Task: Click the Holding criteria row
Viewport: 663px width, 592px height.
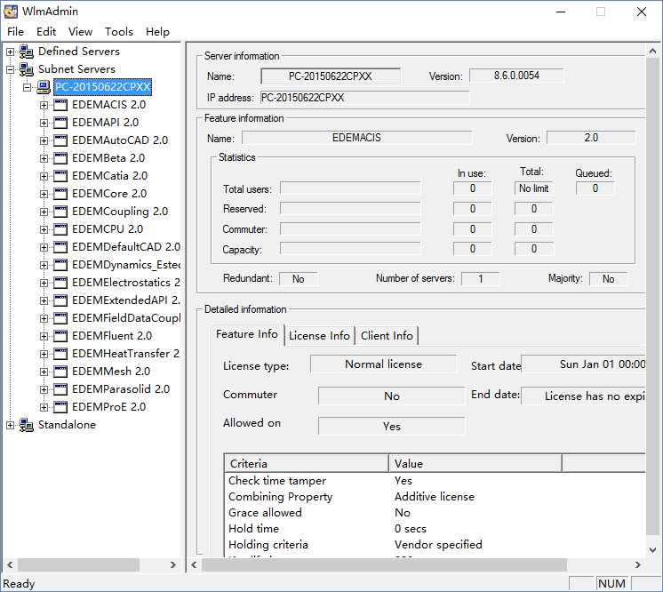Action: coord(435,545)
